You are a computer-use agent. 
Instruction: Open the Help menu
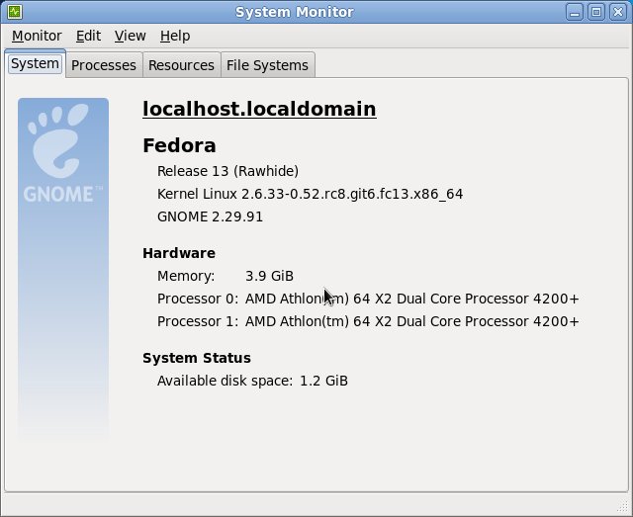coord(174,36)
